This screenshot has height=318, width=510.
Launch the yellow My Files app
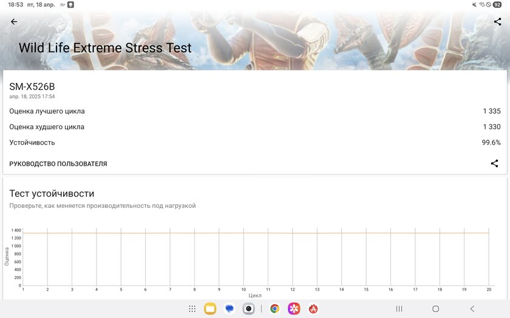coord(210,308)
